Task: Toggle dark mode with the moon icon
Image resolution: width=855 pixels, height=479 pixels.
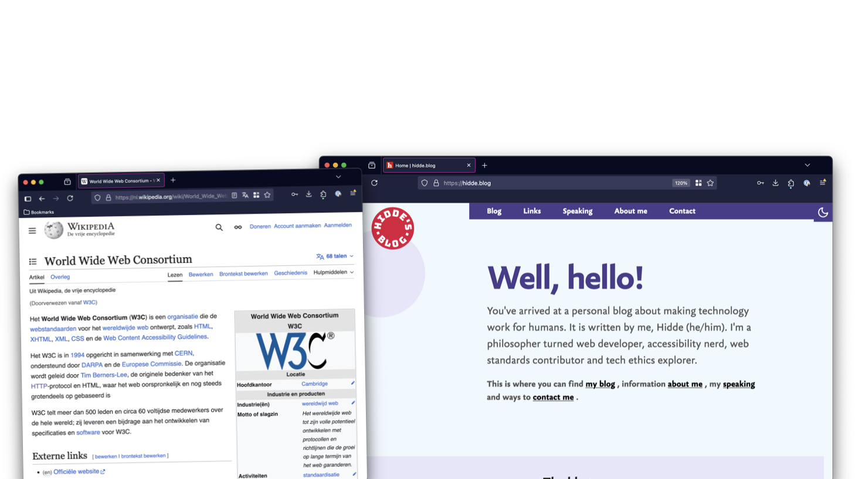Action: [x=822, y=213]
